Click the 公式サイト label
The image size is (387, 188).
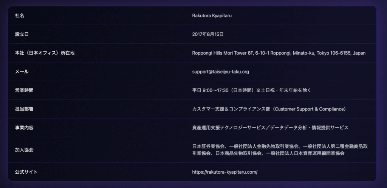tap(26, 172)
